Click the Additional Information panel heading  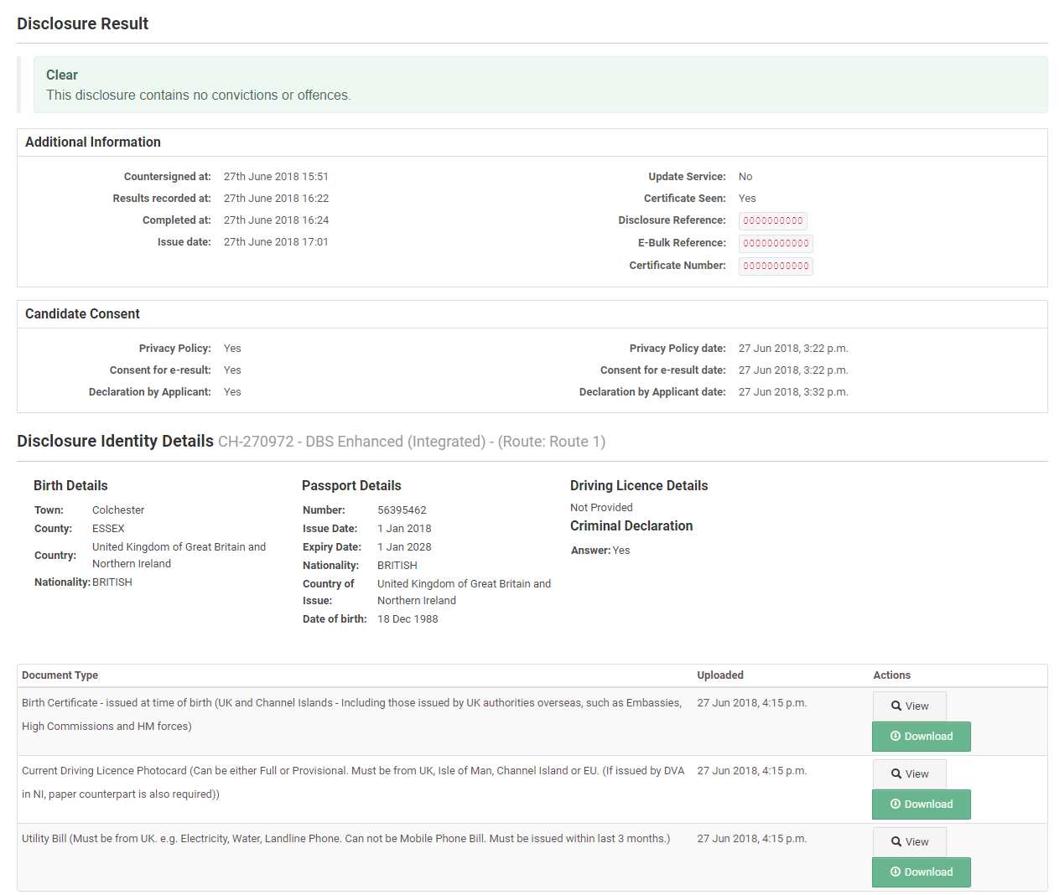(93, 142)
